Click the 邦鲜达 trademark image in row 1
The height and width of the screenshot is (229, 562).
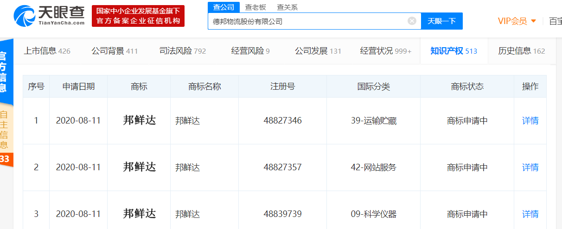pyautogui.click(x=140, y=120)
